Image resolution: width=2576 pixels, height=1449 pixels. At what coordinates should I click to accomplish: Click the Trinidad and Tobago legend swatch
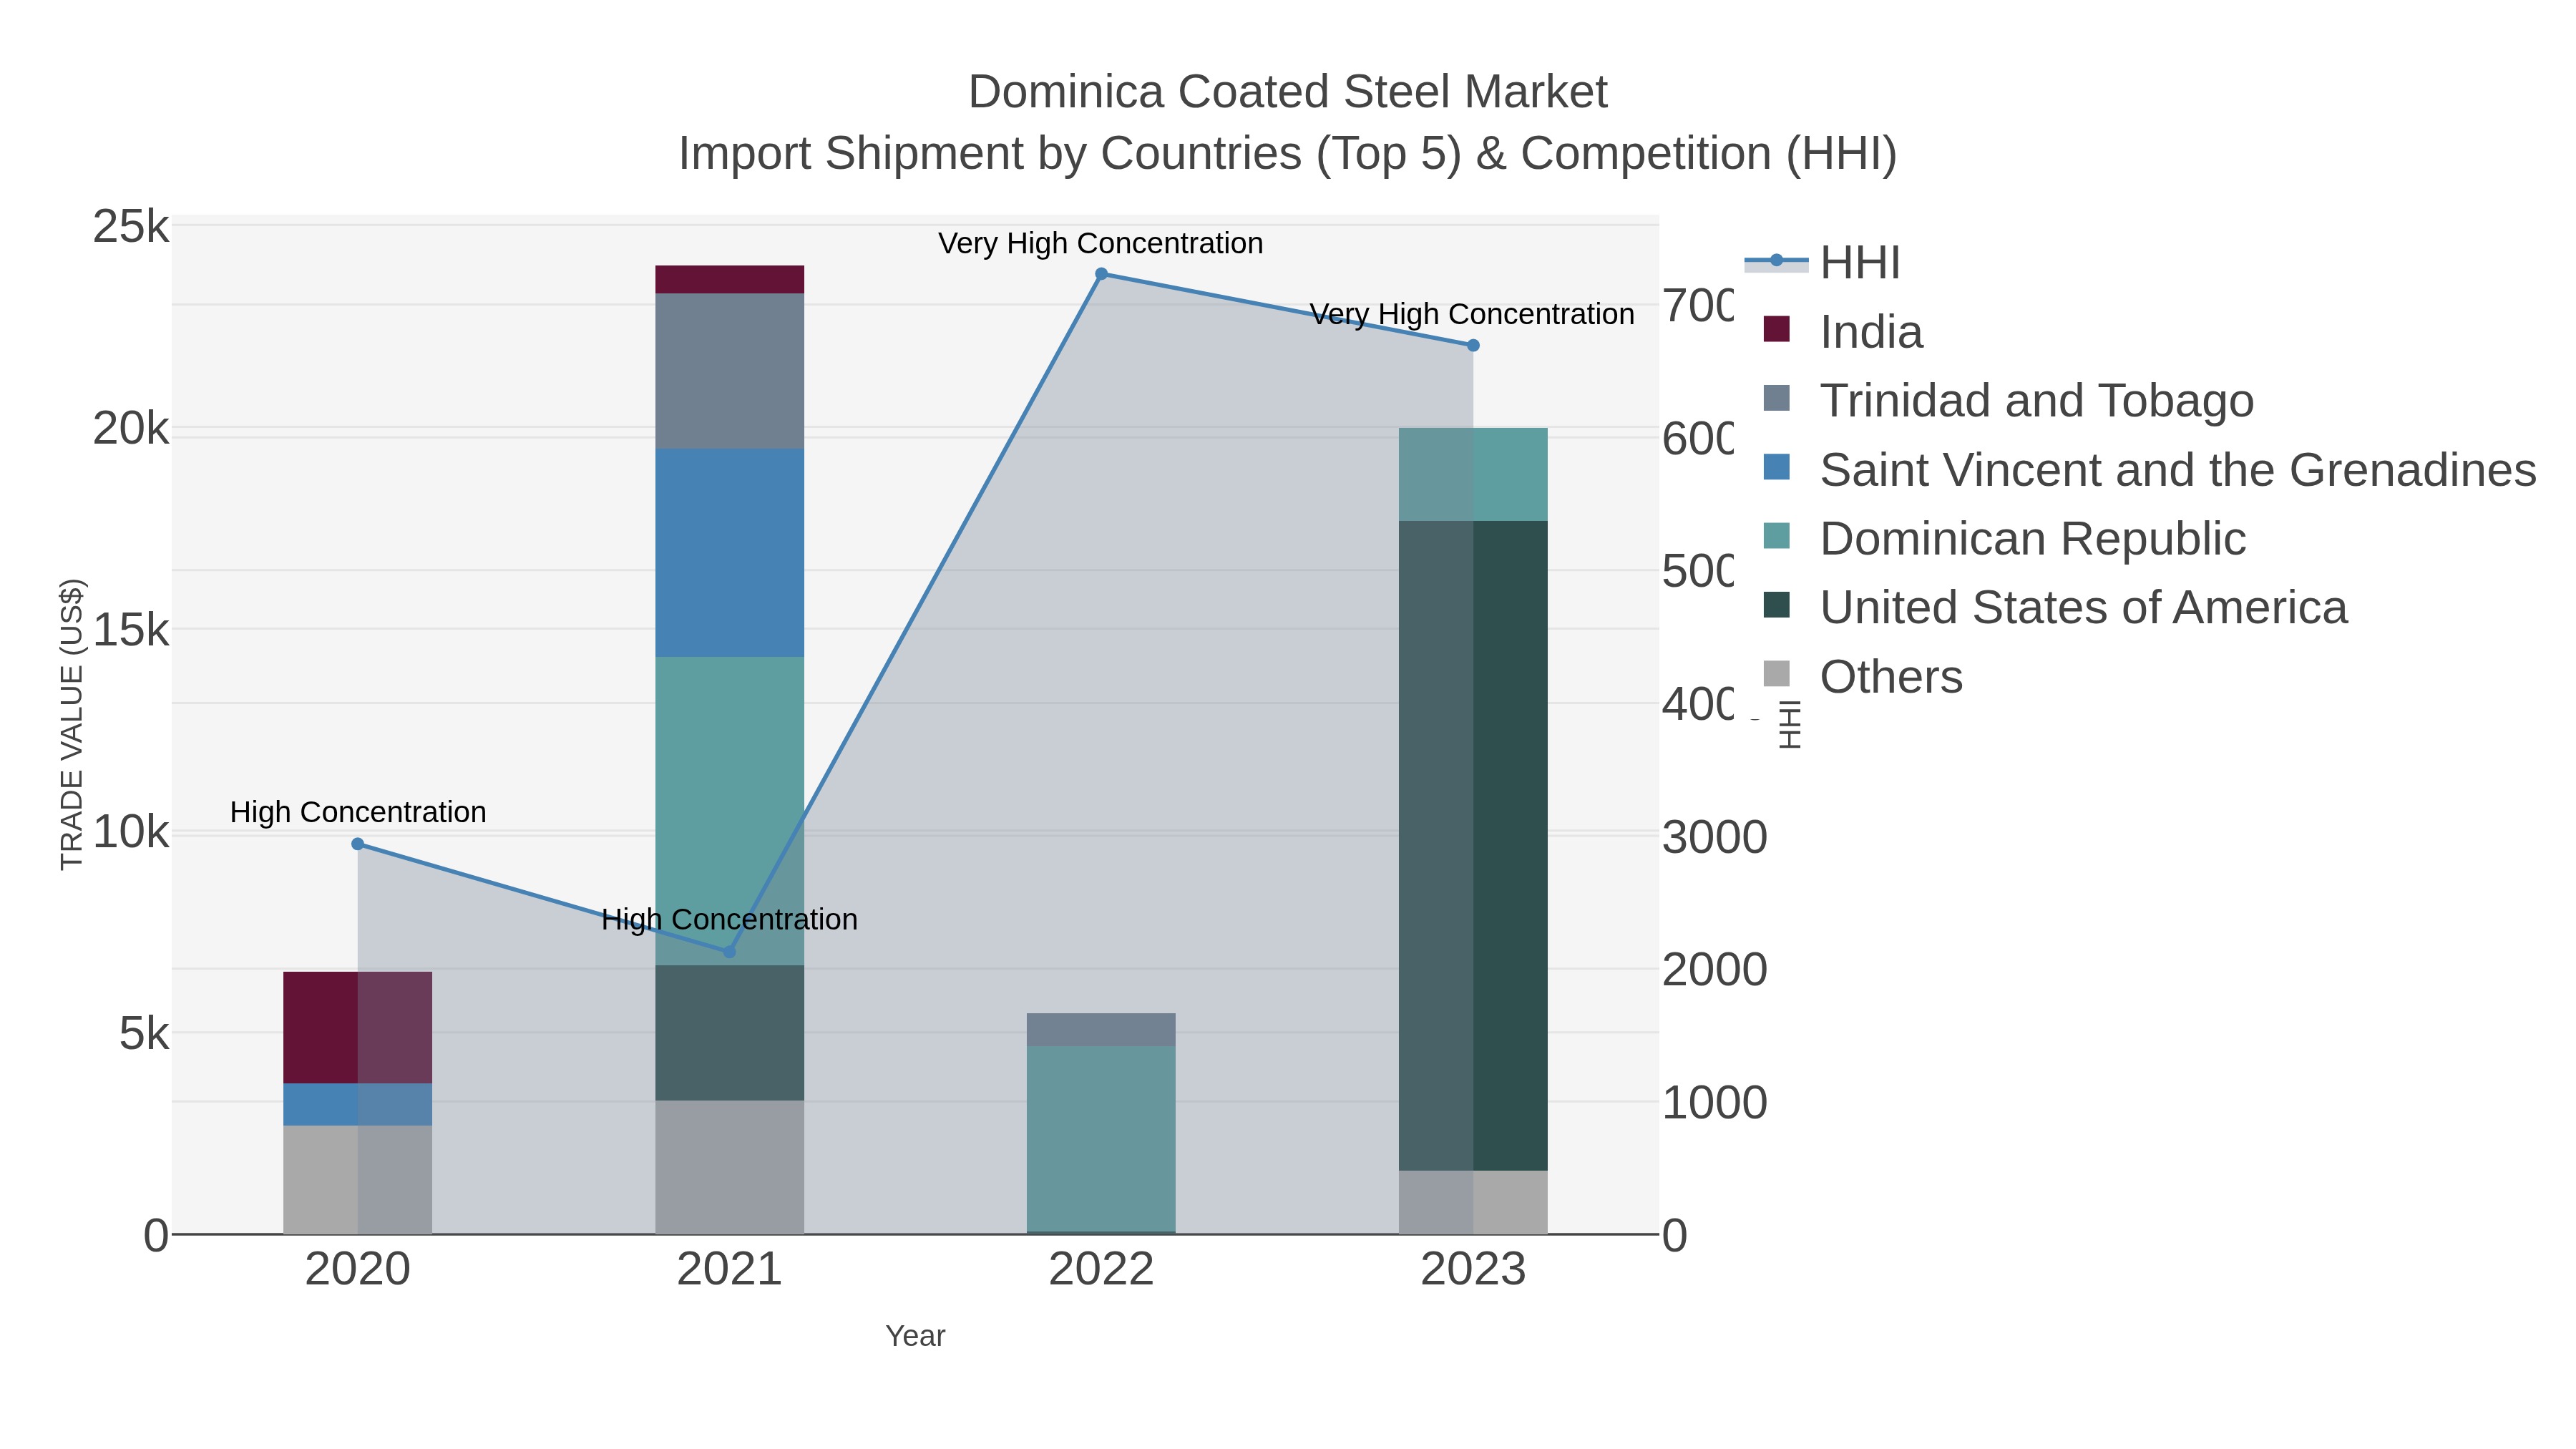point(1777,397)
